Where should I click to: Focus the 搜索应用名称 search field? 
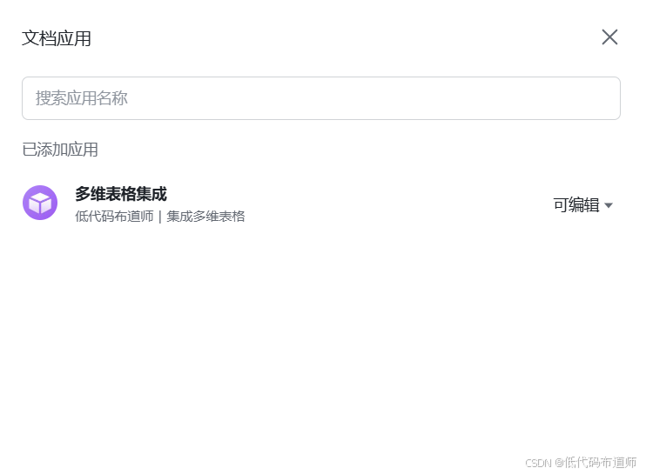click(x=321, y=98)
